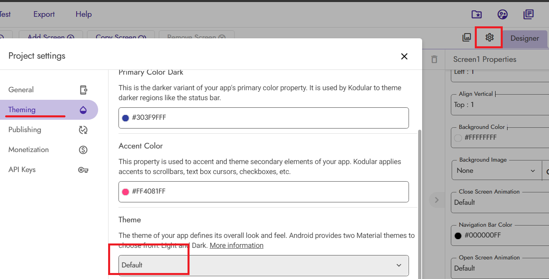Image resolution: width=549 pixels, height=279 pixels.
Task: Click the Screen1 Properties heading
Action: click(485, 59)
